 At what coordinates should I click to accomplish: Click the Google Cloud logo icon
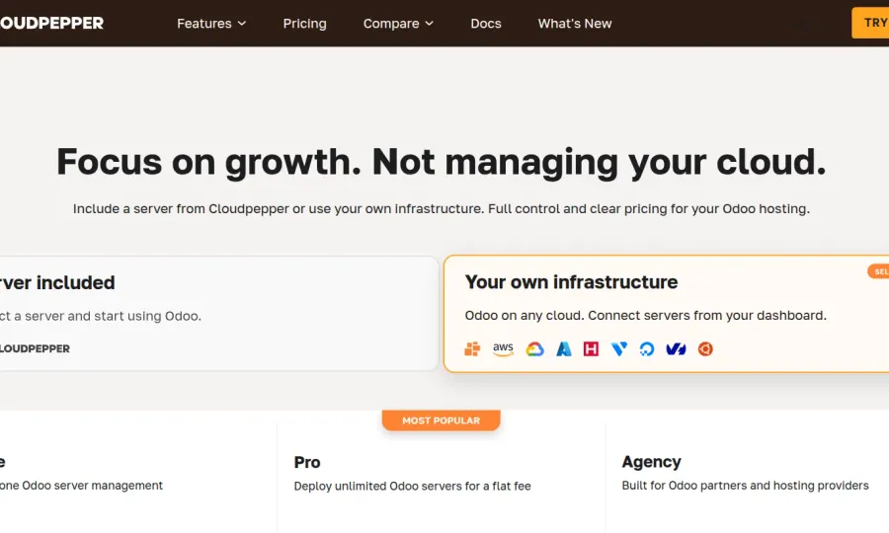pyautogui.click(x=534, y=348)
